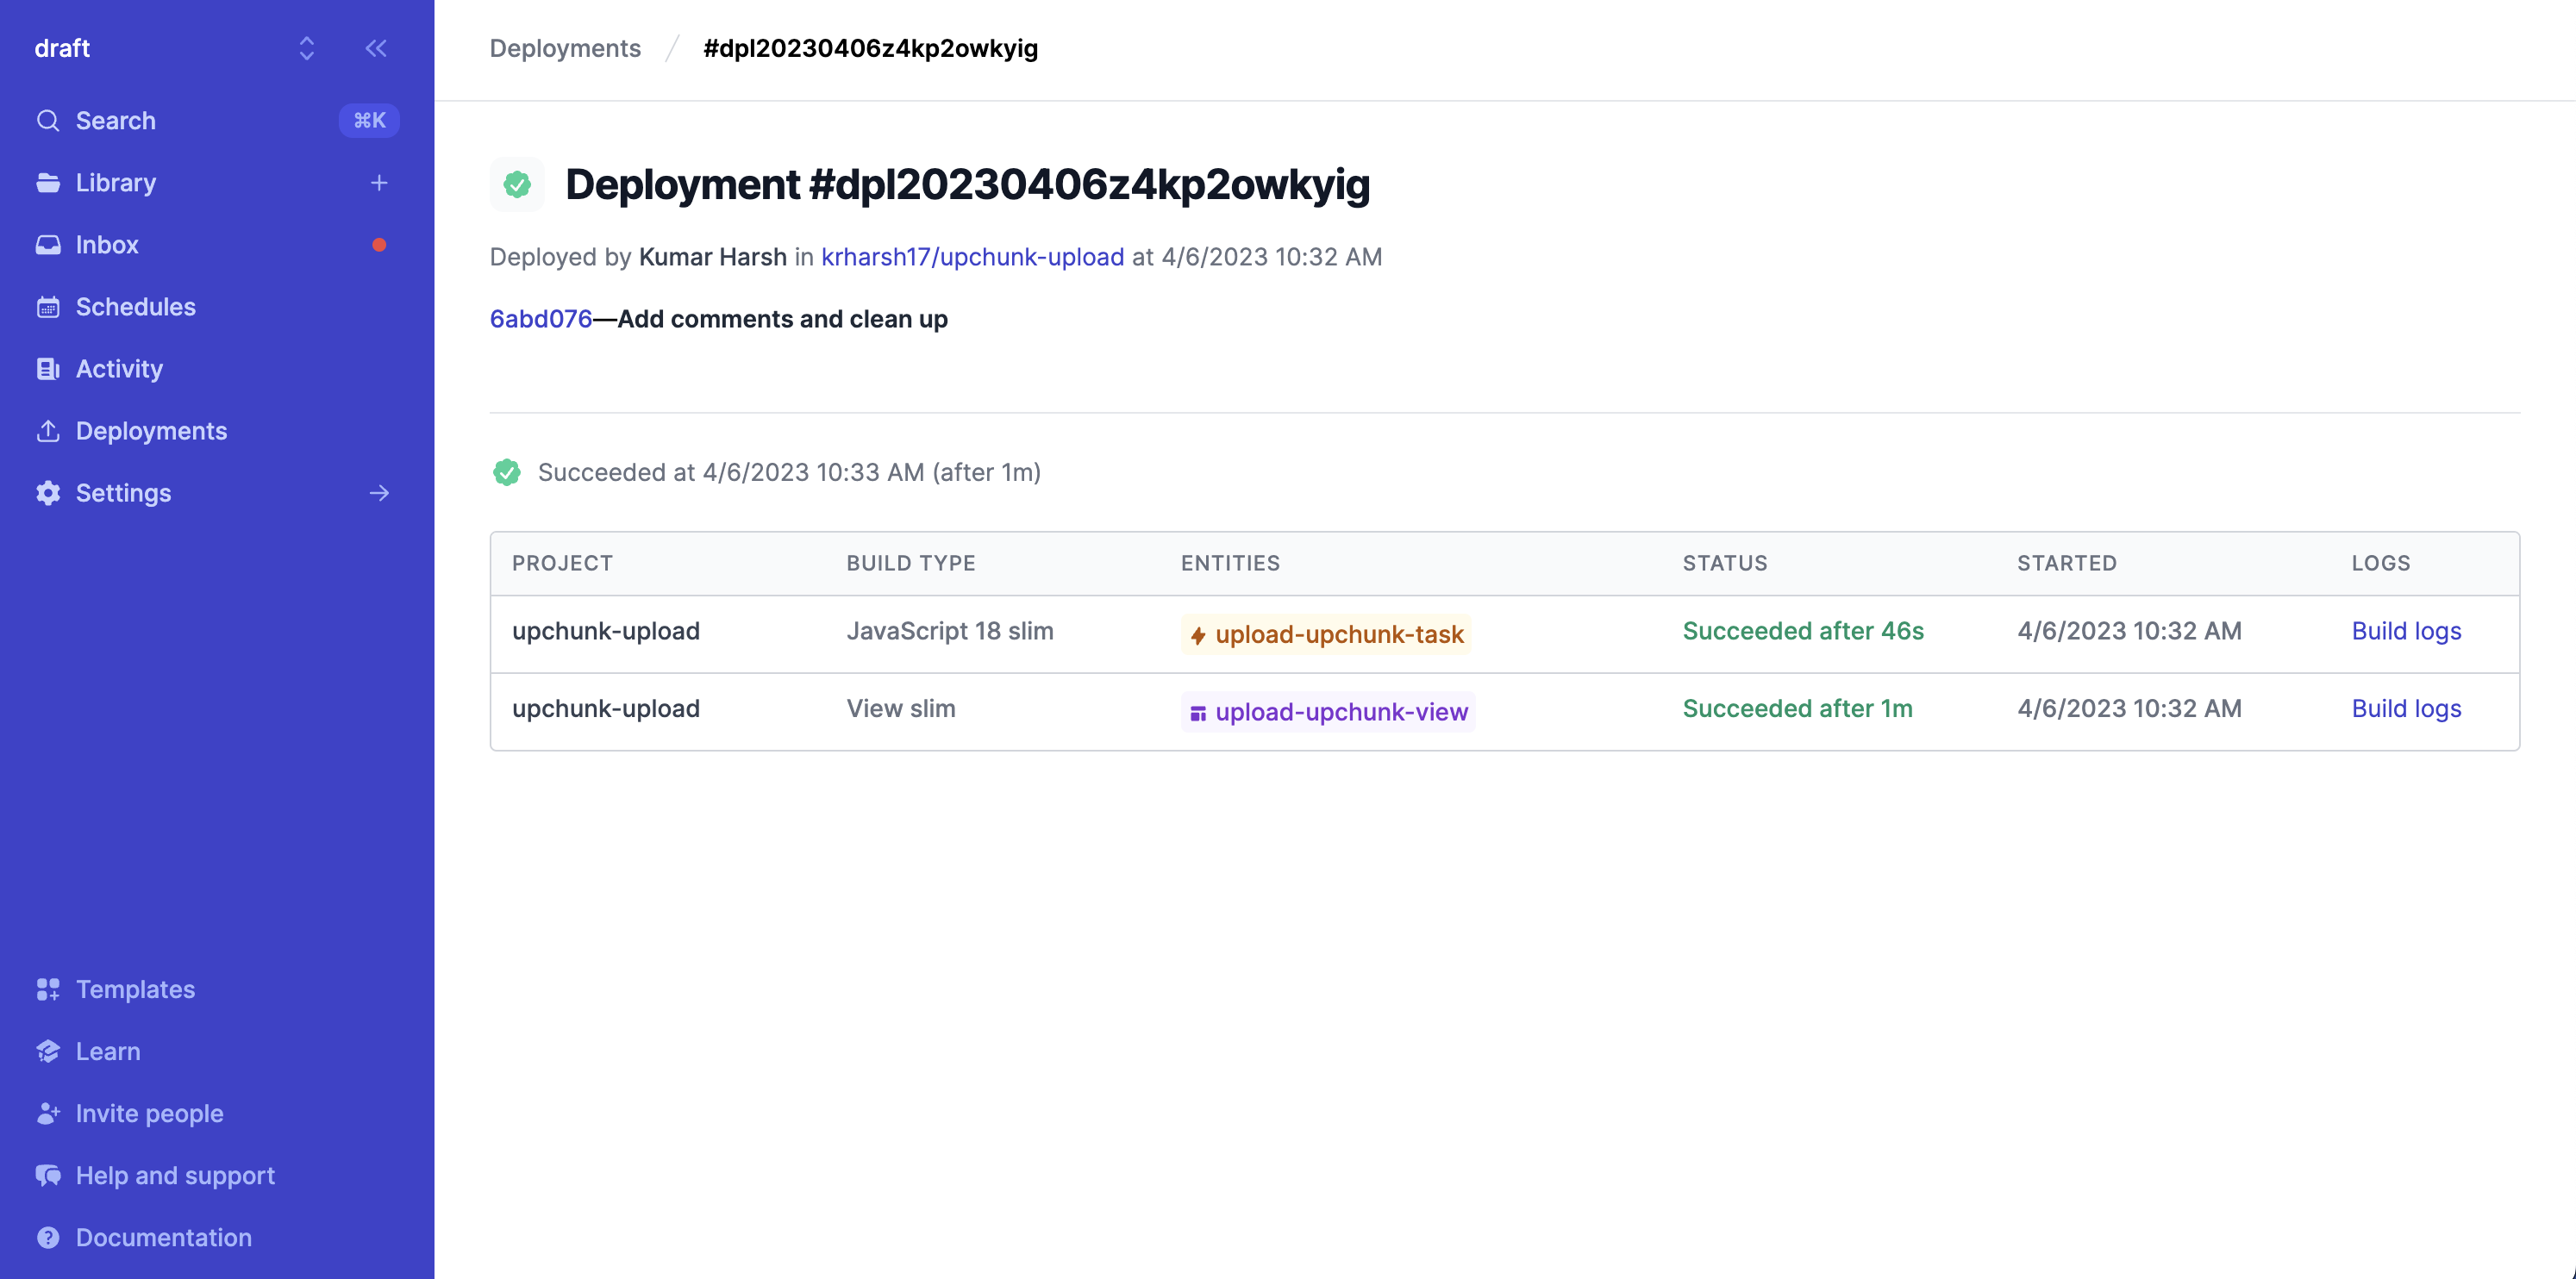Click the Inbox tray icon
Image resolution: width=2576 pixels, height=1279 pixels.
pos(48,245)
